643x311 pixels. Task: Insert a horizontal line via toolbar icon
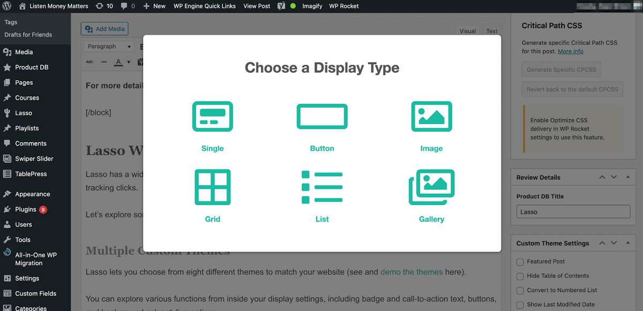pyautogui.click(x=104, y=62)
